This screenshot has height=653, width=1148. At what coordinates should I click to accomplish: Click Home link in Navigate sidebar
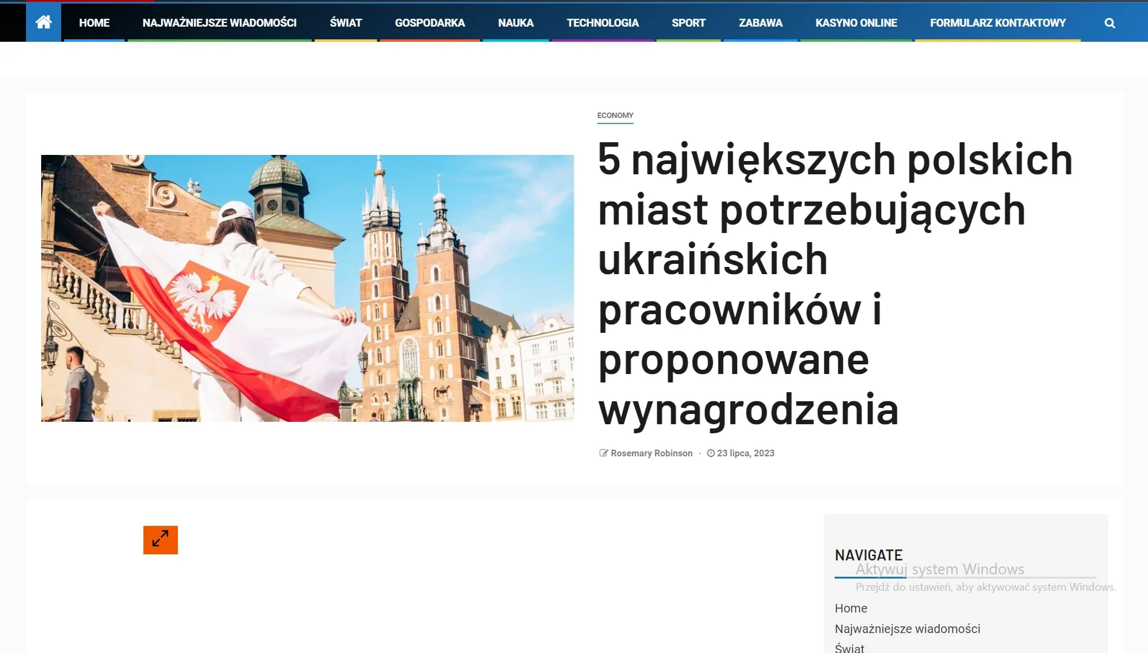[851, 608]
